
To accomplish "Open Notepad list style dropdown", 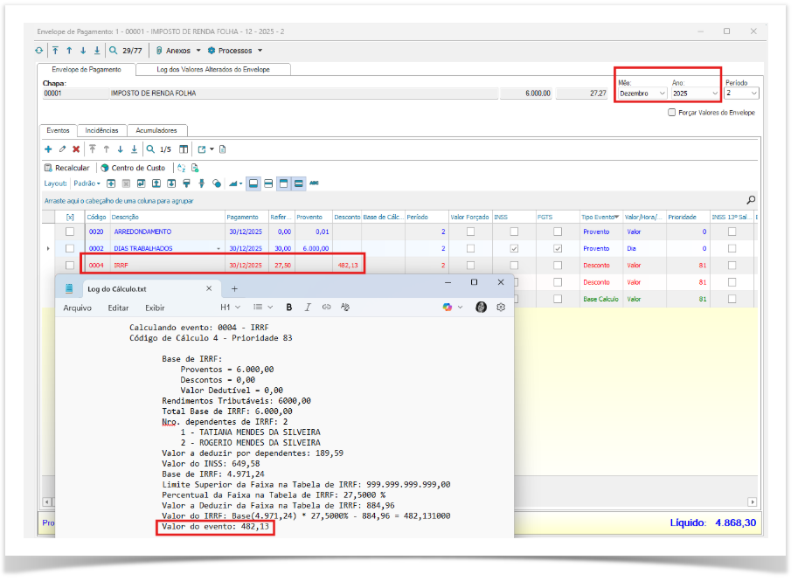I will [x=263, y=308].
